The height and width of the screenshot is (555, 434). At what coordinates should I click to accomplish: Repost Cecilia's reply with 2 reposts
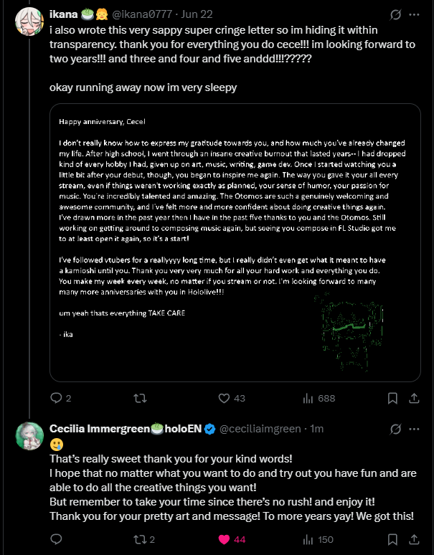pos(141,539)
